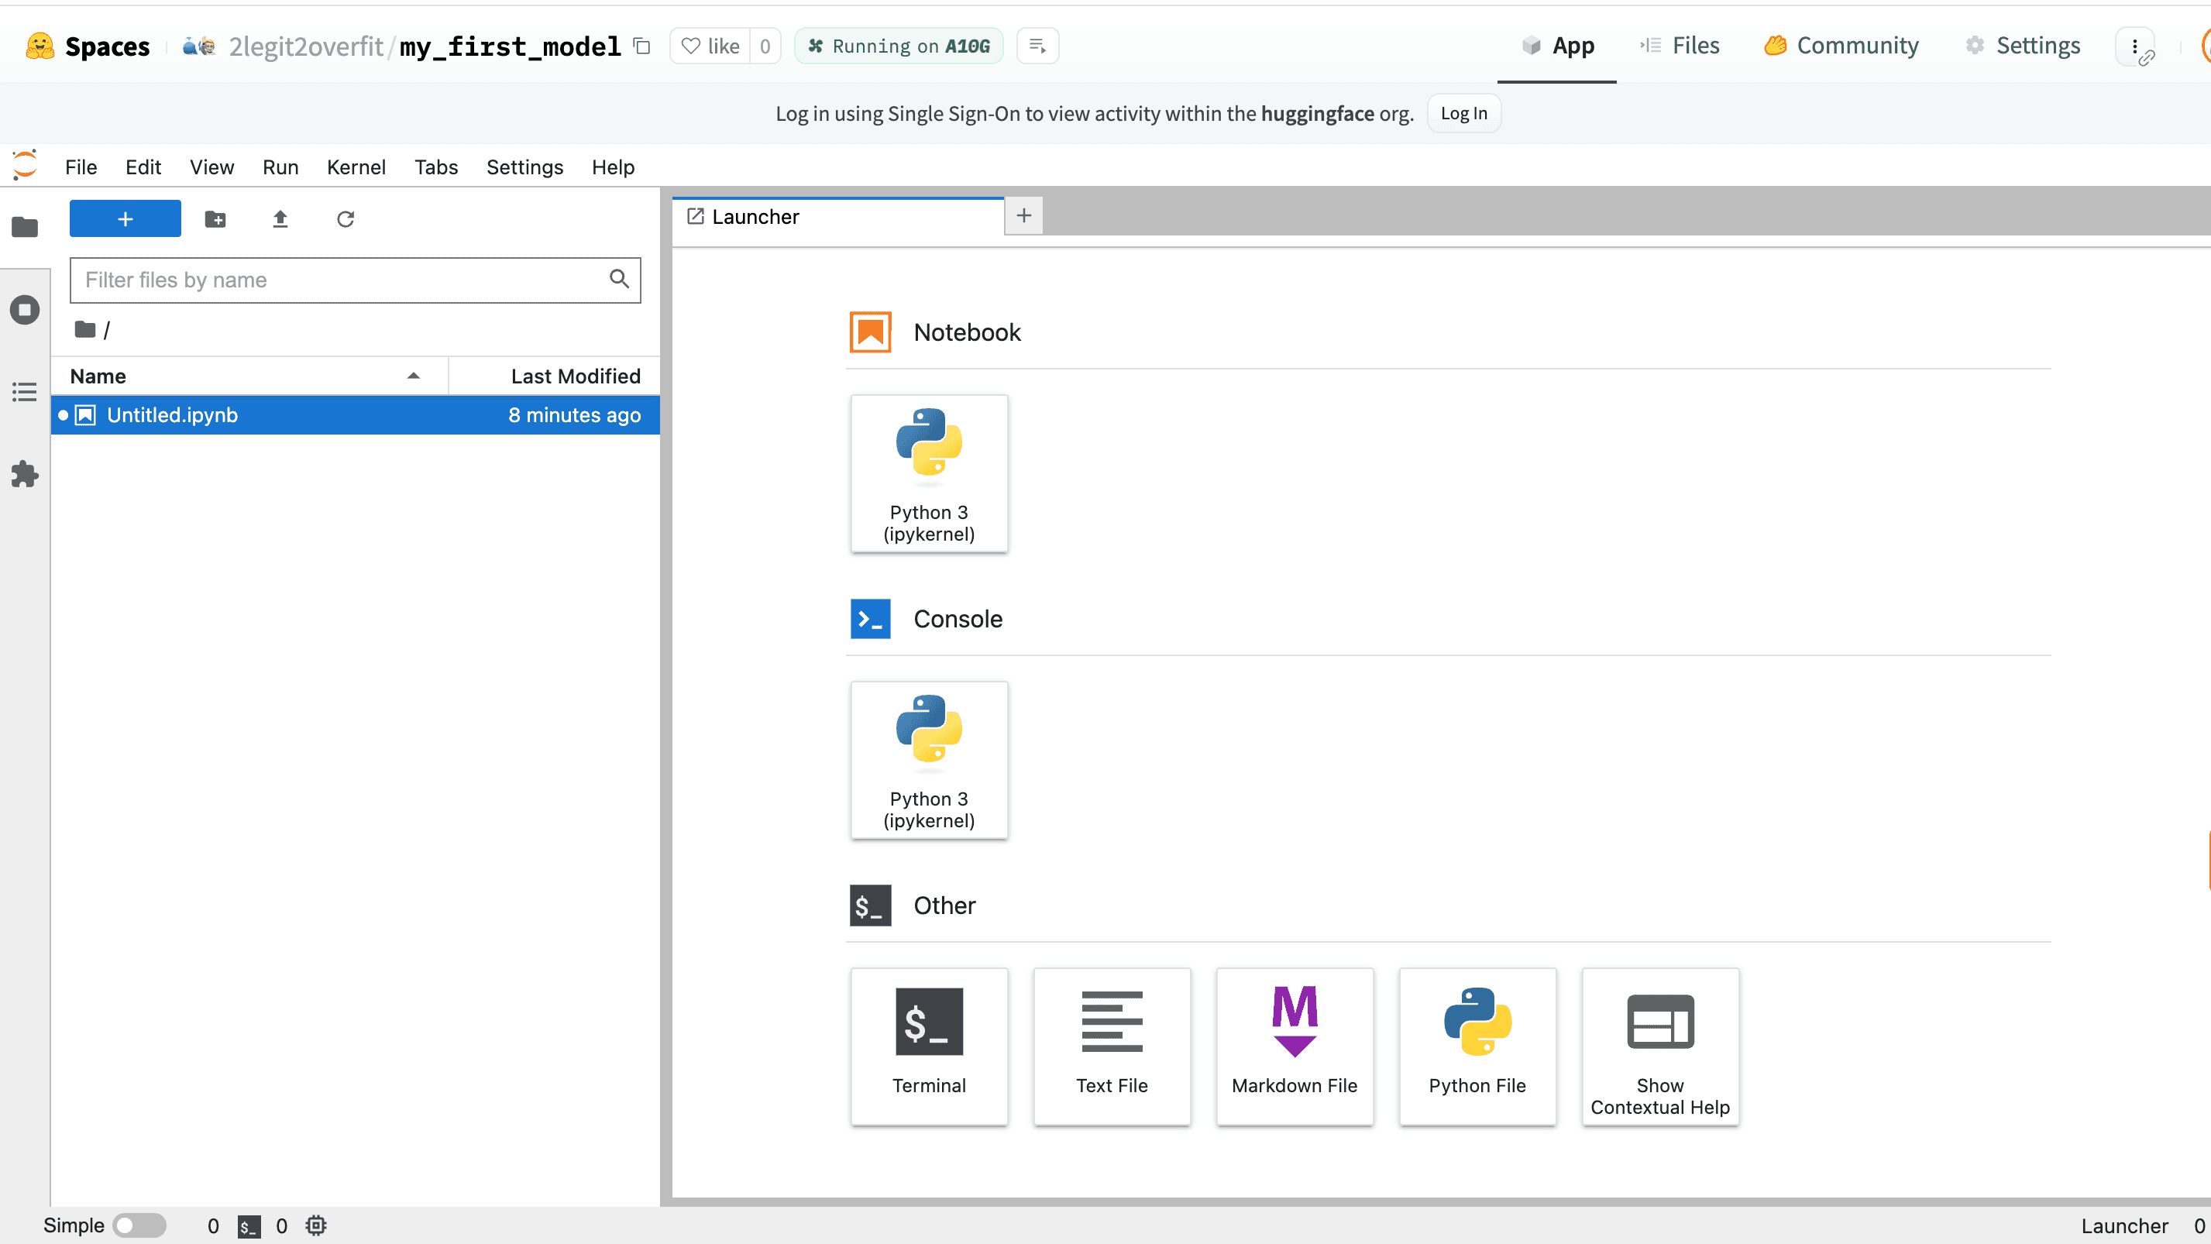Screen dimensions: 2211x1244
Task: Click the Launcher label in status bar
Action: coord(2125,1226)
